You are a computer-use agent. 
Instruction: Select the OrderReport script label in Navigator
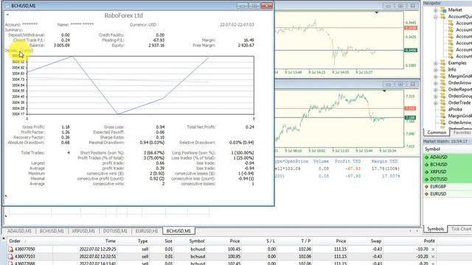460,90
